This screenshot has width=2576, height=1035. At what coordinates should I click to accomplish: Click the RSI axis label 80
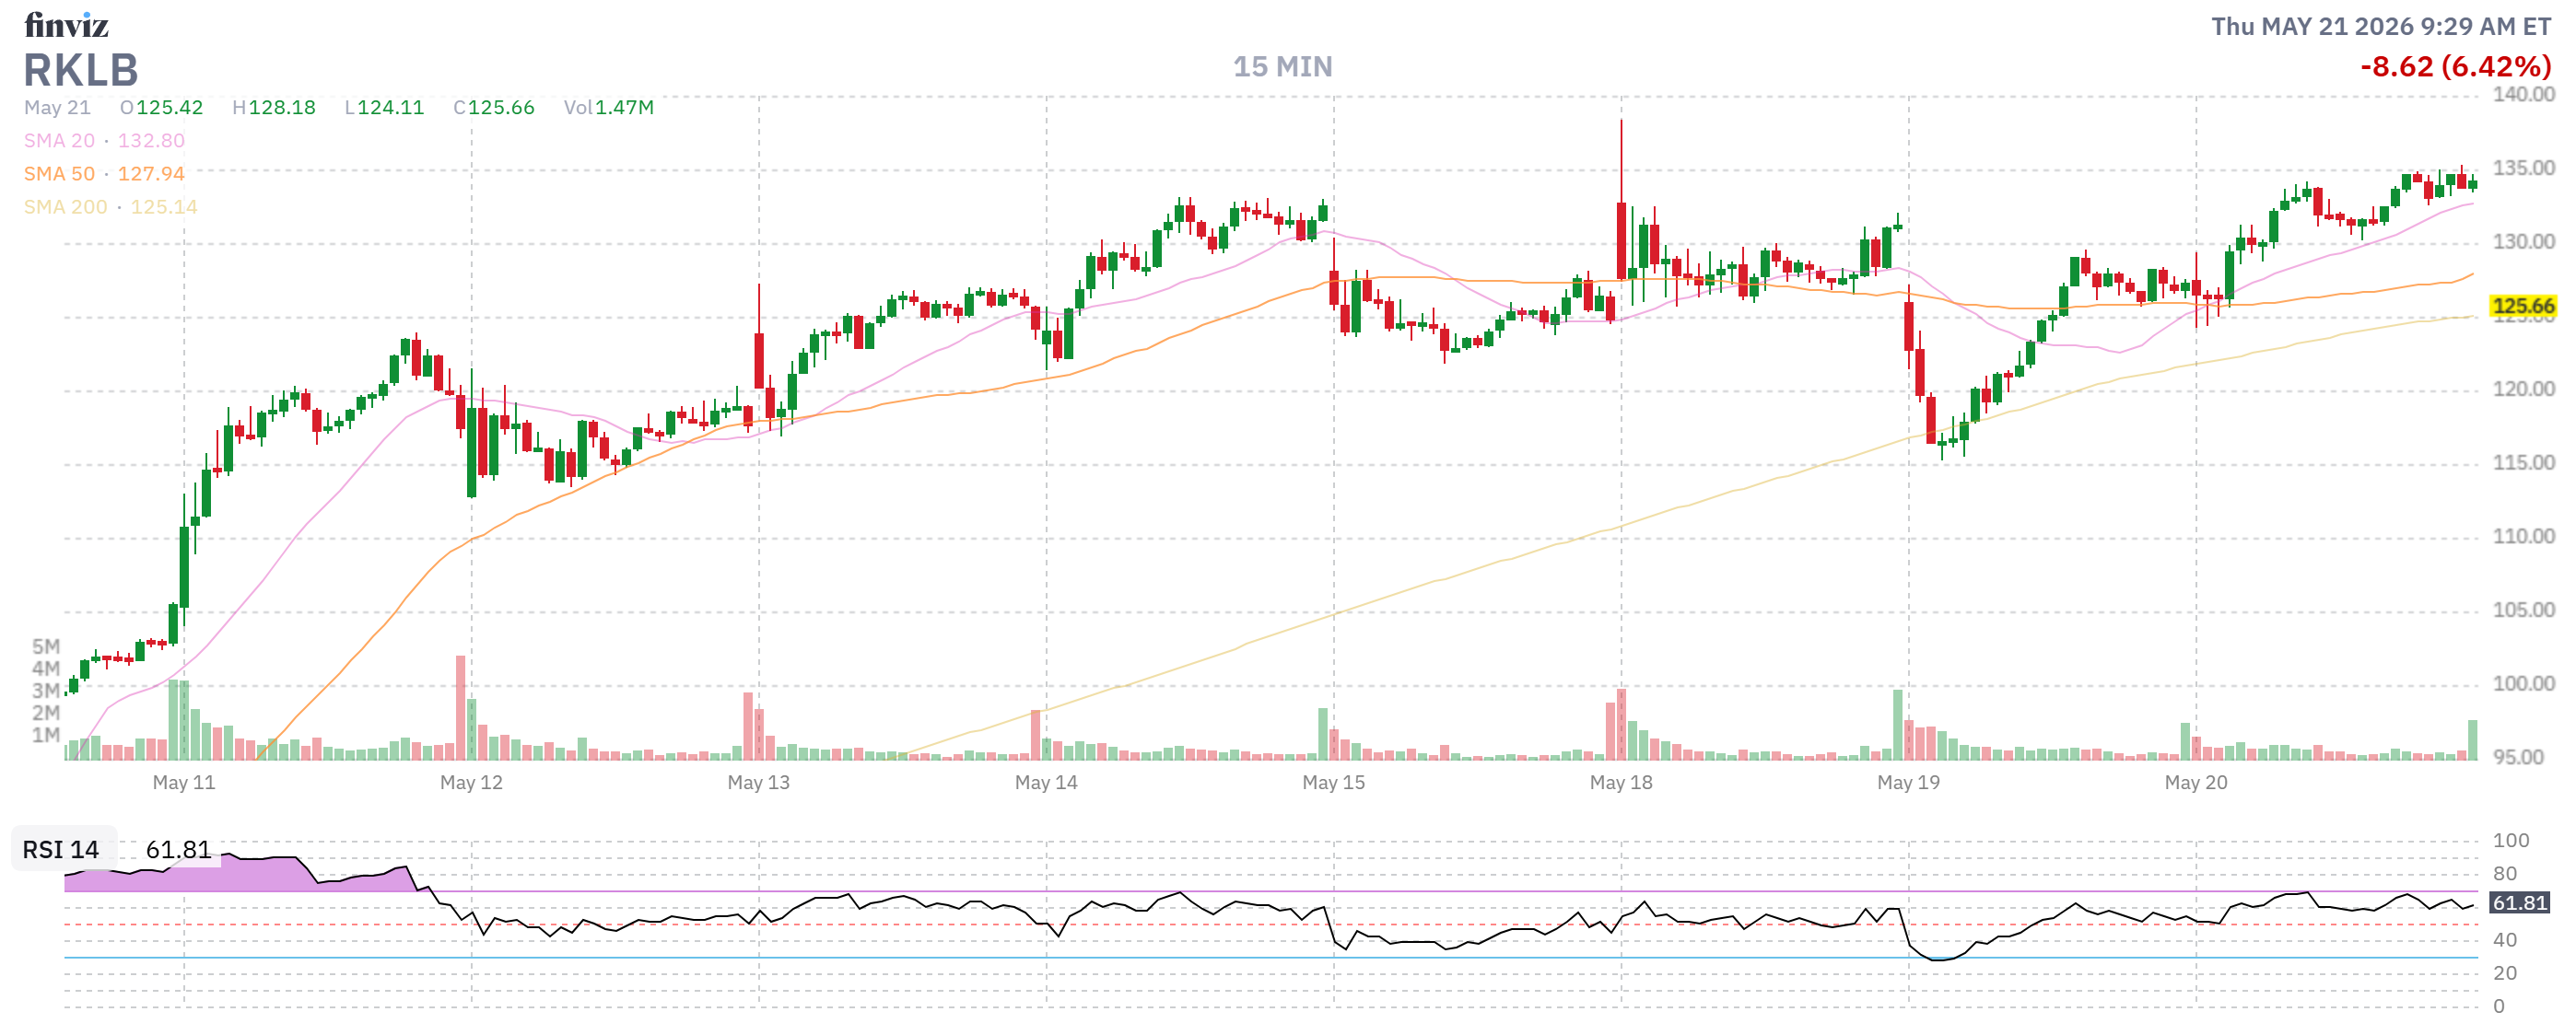[2504, 874]
